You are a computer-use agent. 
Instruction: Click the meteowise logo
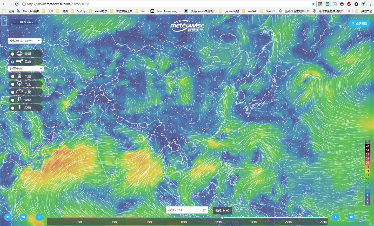pos(187,26)
